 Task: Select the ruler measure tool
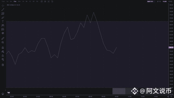point(3,38)
